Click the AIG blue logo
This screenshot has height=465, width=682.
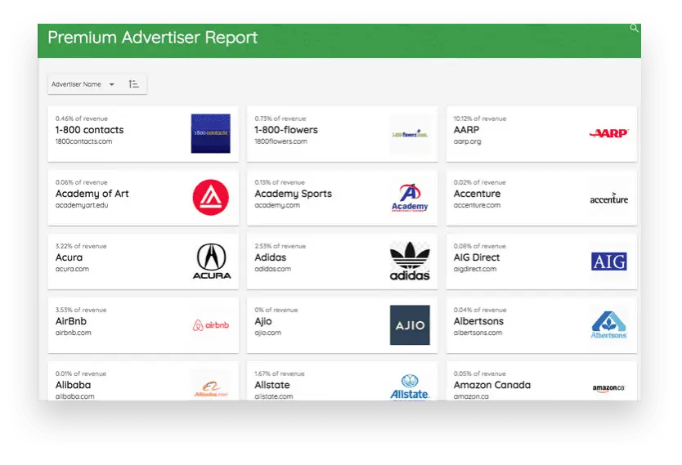pyautogui.click(x=609, y=262)
